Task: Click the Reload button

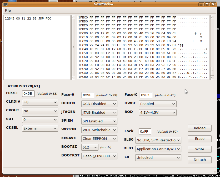Action: (x=200, y=128)
